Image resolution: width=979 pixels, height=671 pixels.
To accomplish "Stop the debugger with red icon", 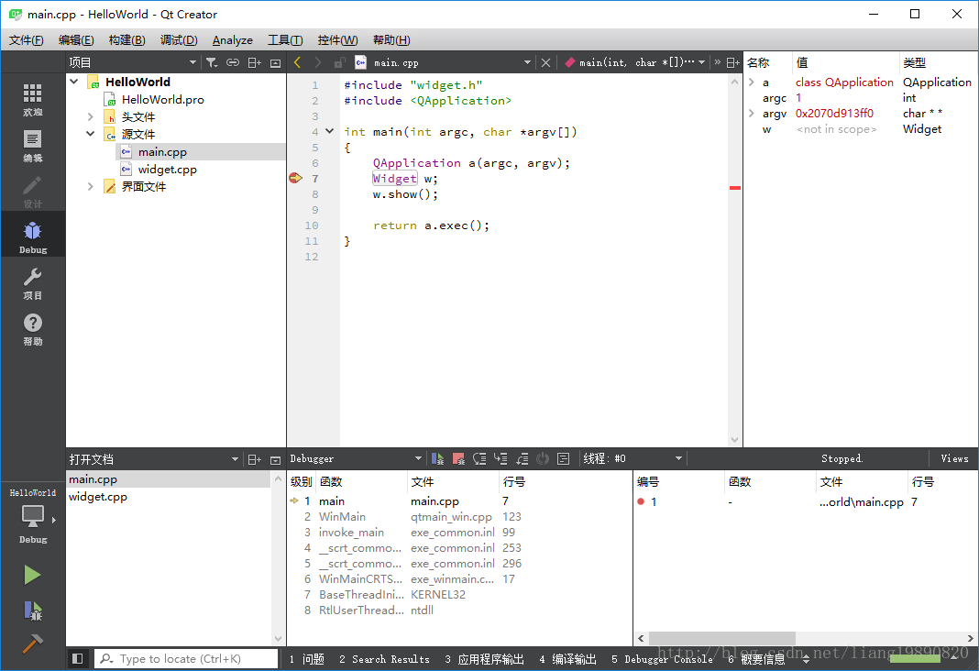I will coord(459,458).
